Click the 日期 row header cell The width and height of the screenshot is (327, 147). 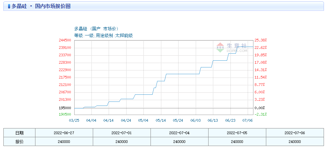coord(19,133)
